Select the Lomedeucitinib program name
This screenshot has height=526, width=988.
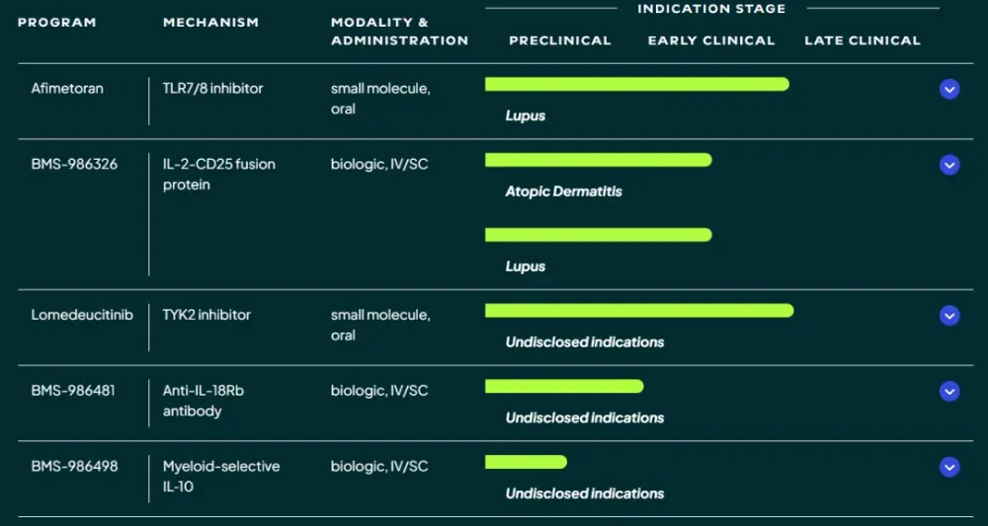click(82, 315)
